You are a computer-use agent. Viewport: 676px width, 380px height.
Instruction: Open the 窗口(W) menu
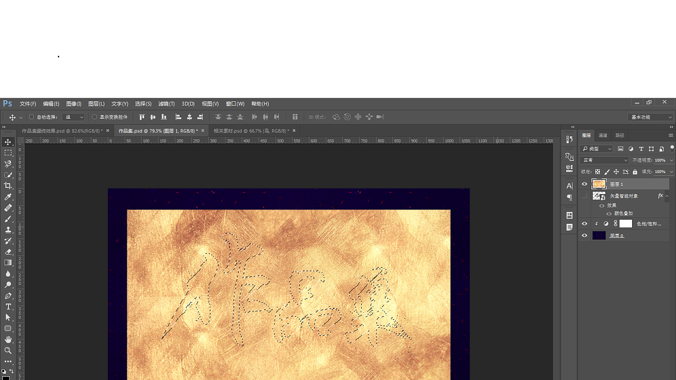coord(235,104)
